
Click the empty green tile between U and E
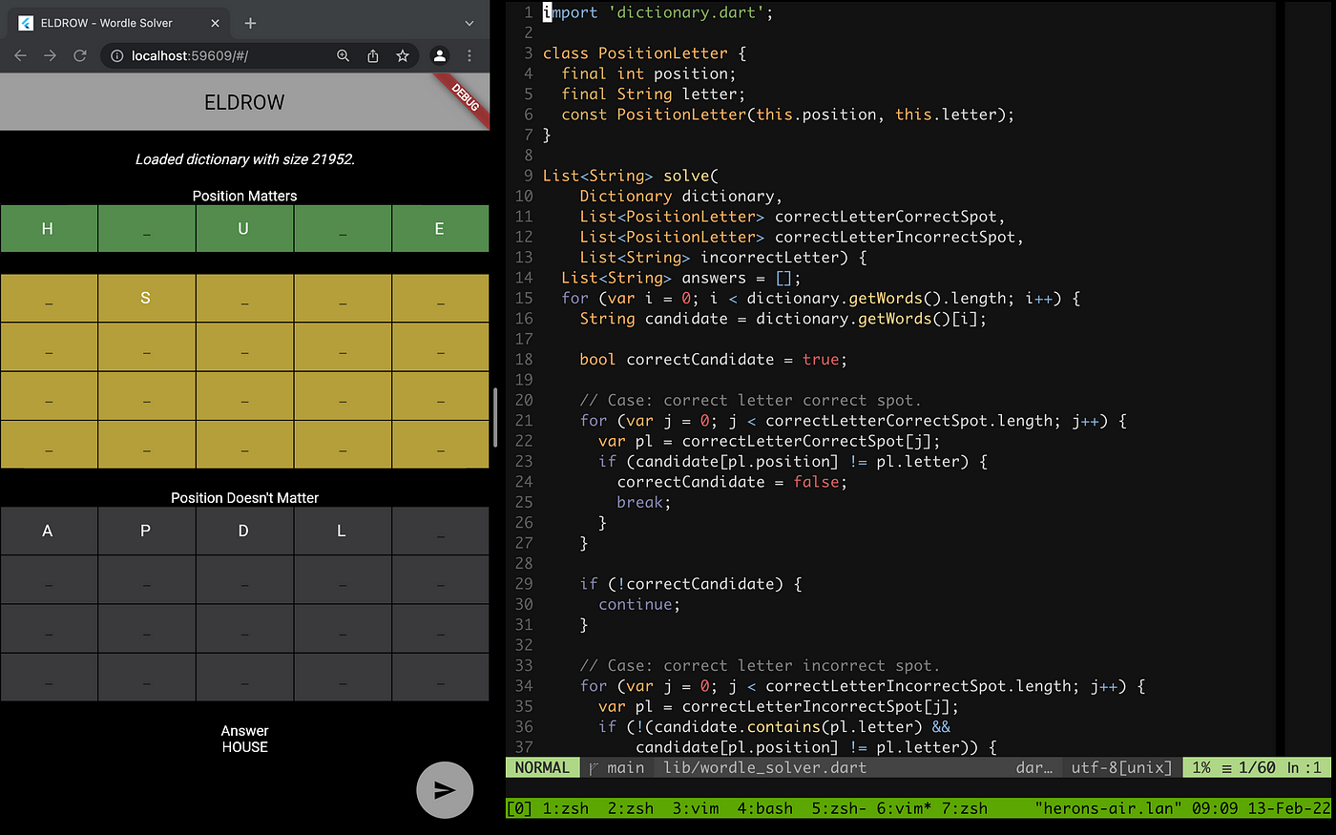click(342, 229)
